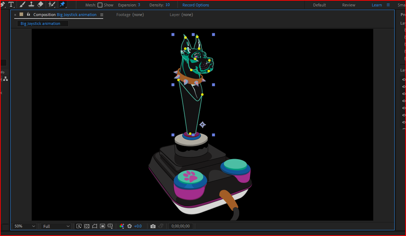Click the Fast Previews icon
Image resolution: width=406 pixels, height=236 pixels.
(x=79, y=226)
